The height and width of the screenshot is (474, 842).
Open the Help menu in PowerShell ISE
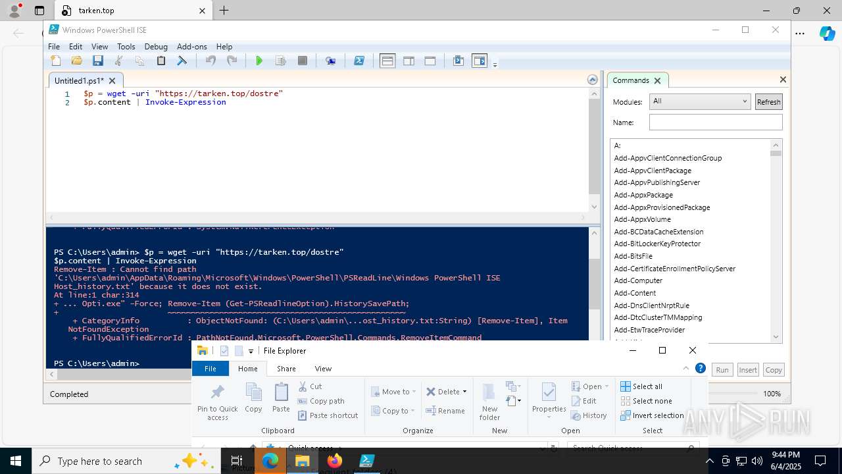point(224,47)
